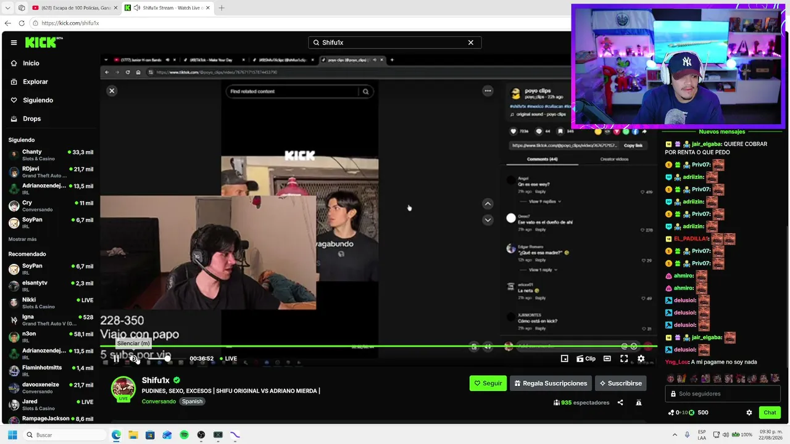Image resolution: width=790 pixels, height=444 pixels.
Task: Toggle theater mode
Action: 607,358
